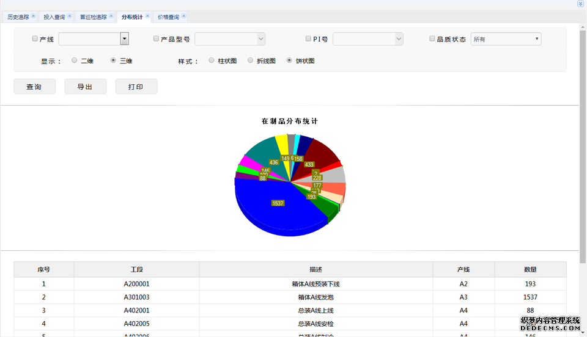Screen dimensions: 587x337
Task: Click the collapse chevron icon at top right
Action: 580,4
